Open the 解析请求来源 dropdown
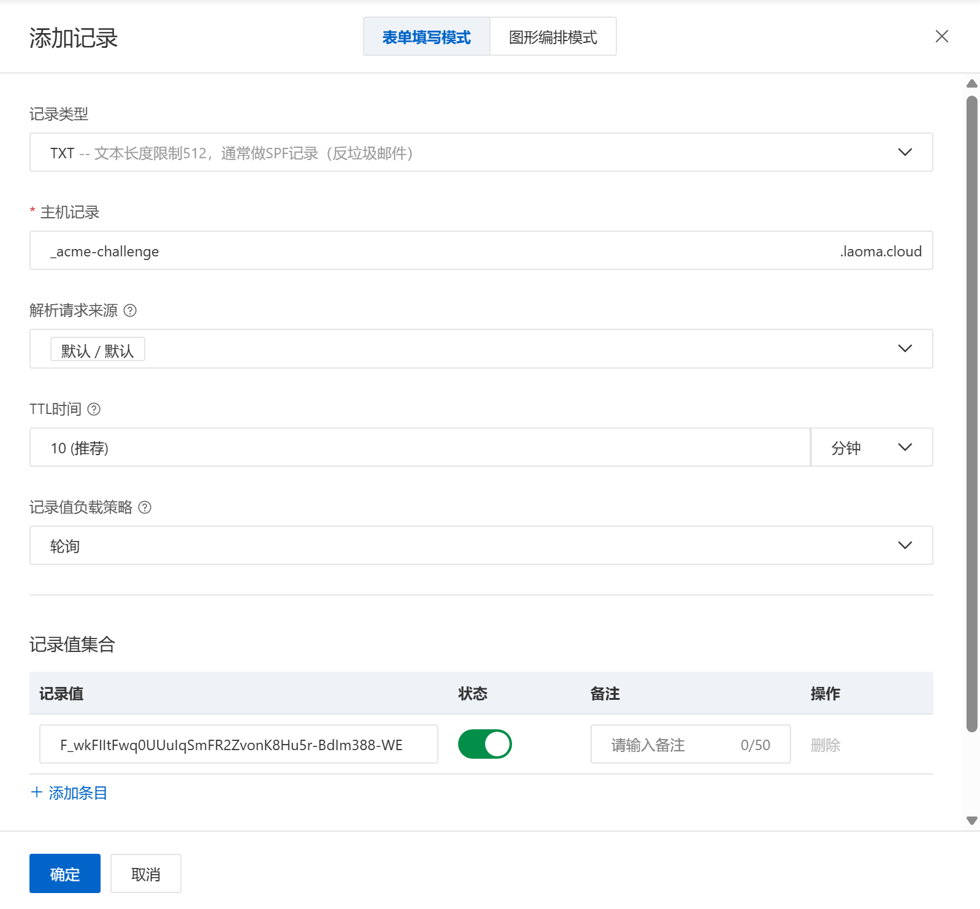Viewport: 980px width, 909px height. (x=481, y=349)
